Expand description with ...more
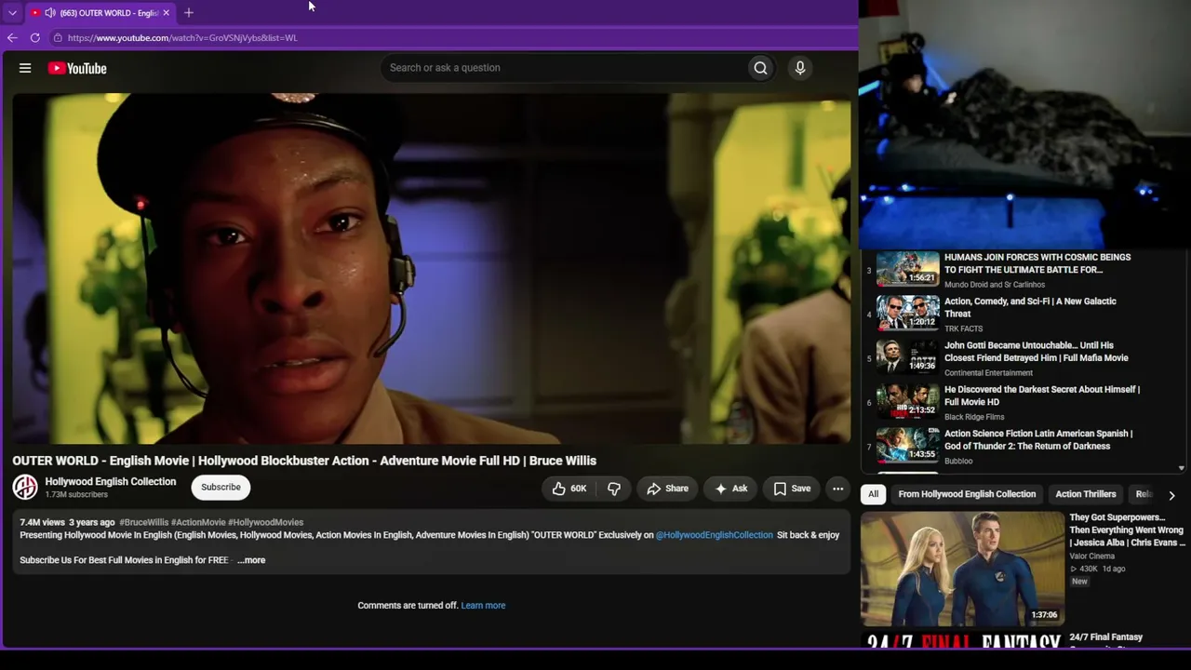 click(251, 560)
